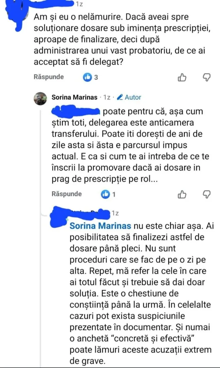Give a thumbs-down to Sorina Marinas's reply
The height and width of the screenshot is (368, 220).
click(207, 194)
